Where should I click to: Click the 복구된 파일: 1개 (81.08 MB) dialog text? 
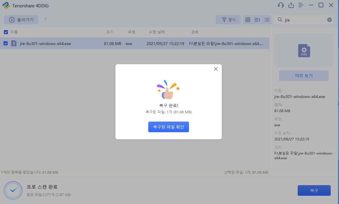click(169, 112)
